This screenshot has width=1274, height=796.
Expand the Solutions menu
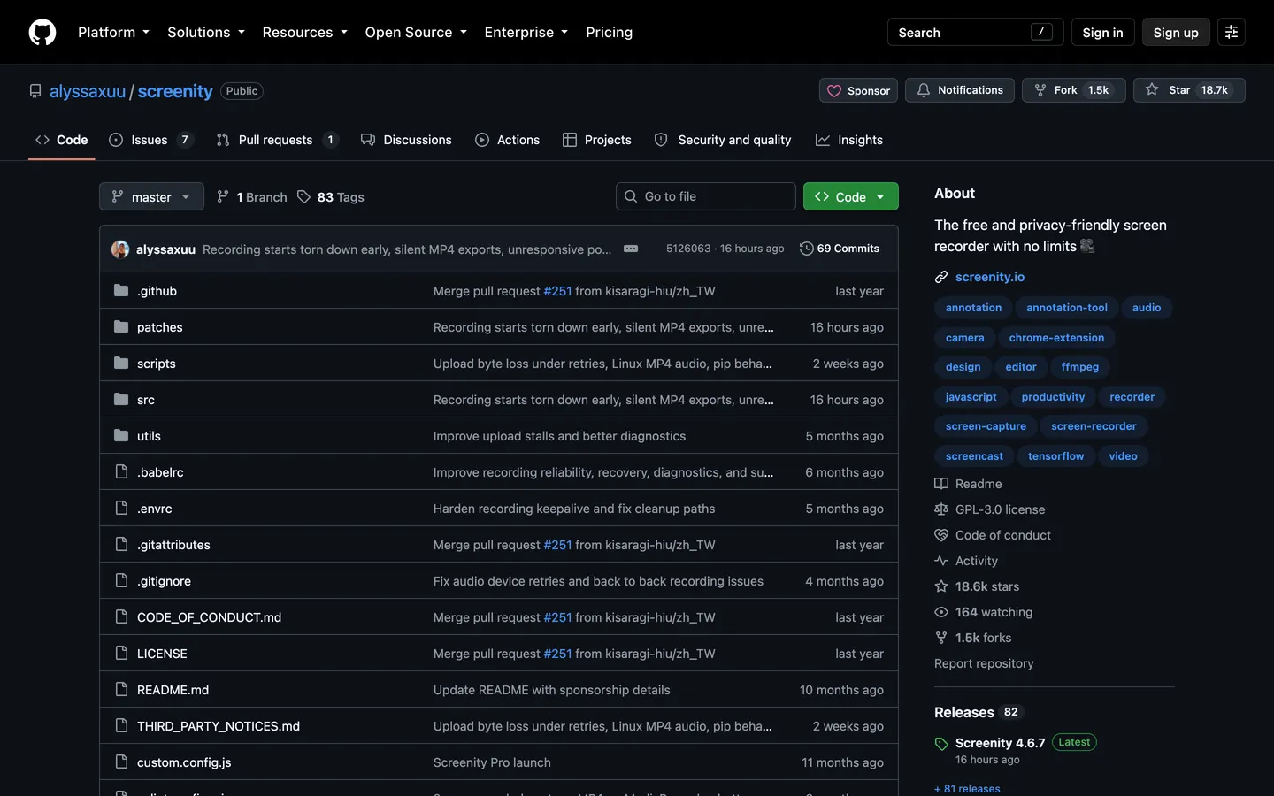pyautogui.click(x=206, y=32)
